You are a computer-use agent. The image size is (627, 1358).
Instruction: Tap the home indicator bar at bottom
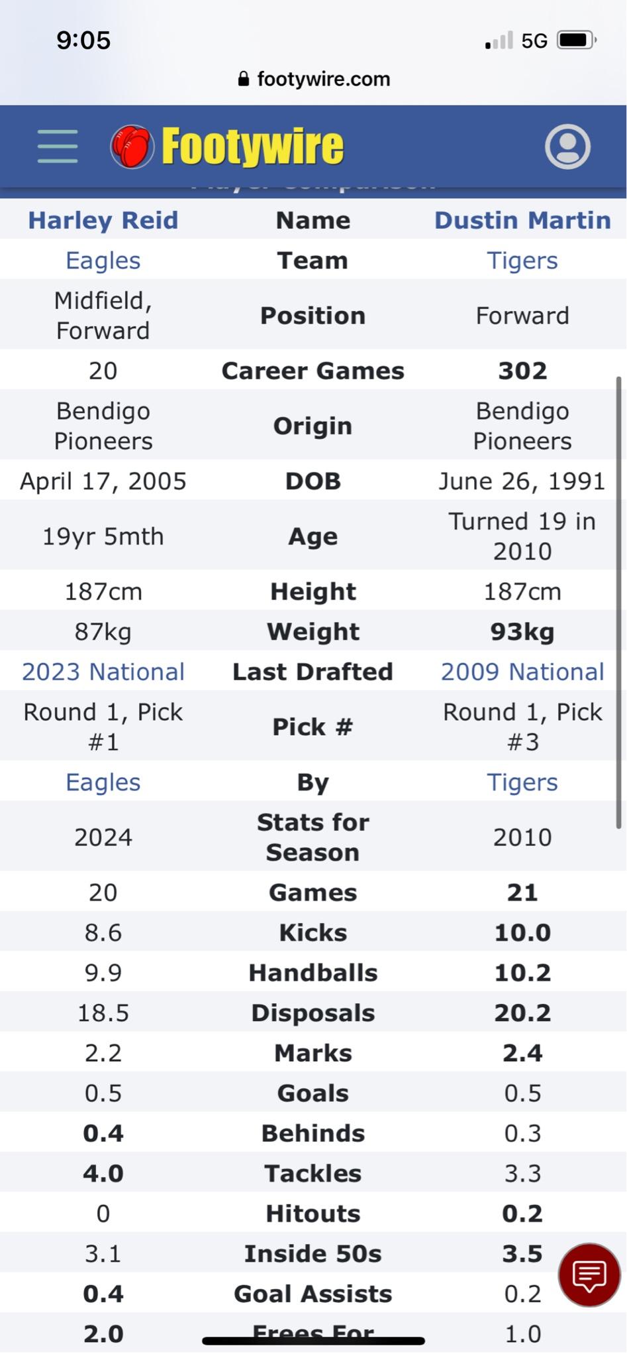point(313,1341)
